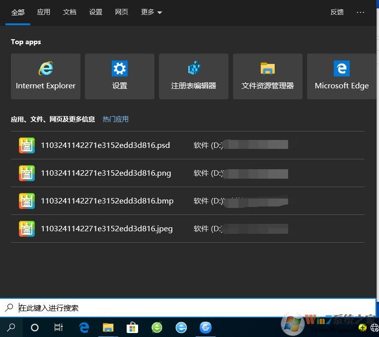Open the file ending in .psd
Image resolution: width=379 pixels, height=337 pixels.
[105, 145]
